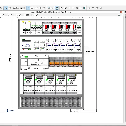The image size is (126, 126).
Task: Toggle the highlighted column layout button
Action: (57, 8)
